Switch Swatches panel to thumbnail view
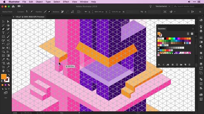Screen dimensions: 204x114 192,34
